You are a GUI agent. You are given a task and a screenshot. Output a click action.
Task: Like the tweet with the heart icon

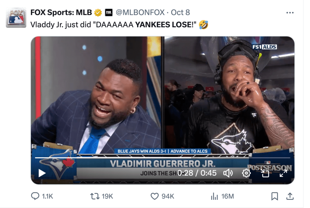pos(155,196)
